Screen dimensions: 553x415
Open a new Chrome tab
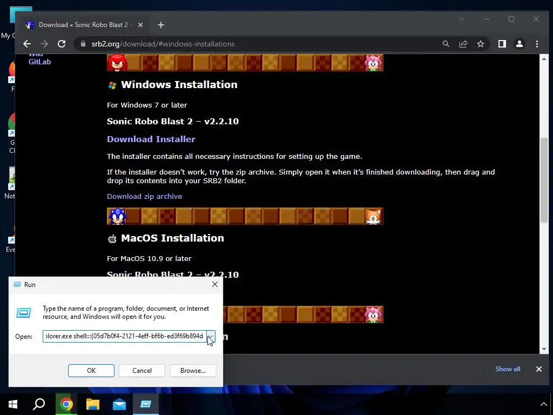click(161, 25)
